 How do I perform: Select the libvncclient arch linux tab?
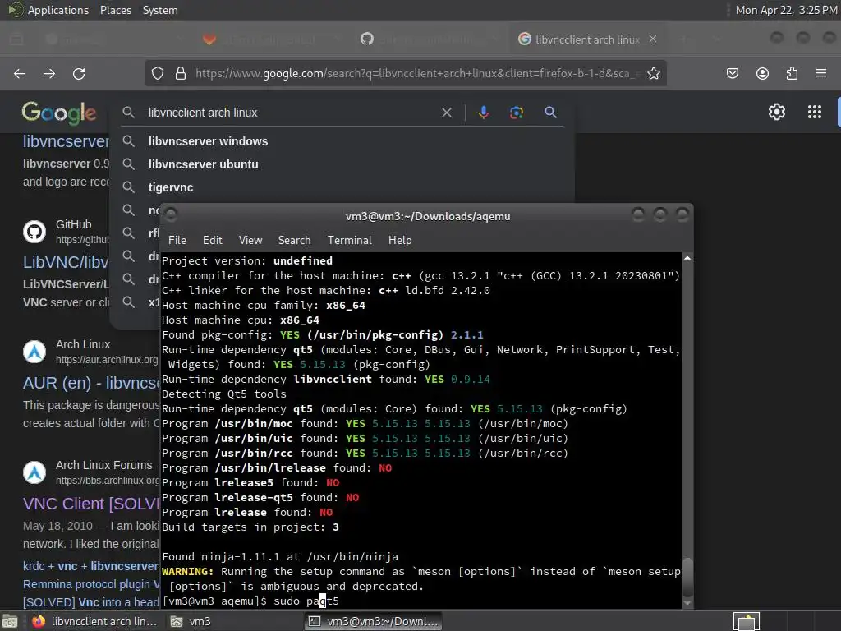(587, 39)
